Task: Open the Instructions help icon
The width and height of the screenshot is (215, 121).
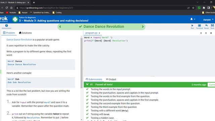Action: point(6,27)
